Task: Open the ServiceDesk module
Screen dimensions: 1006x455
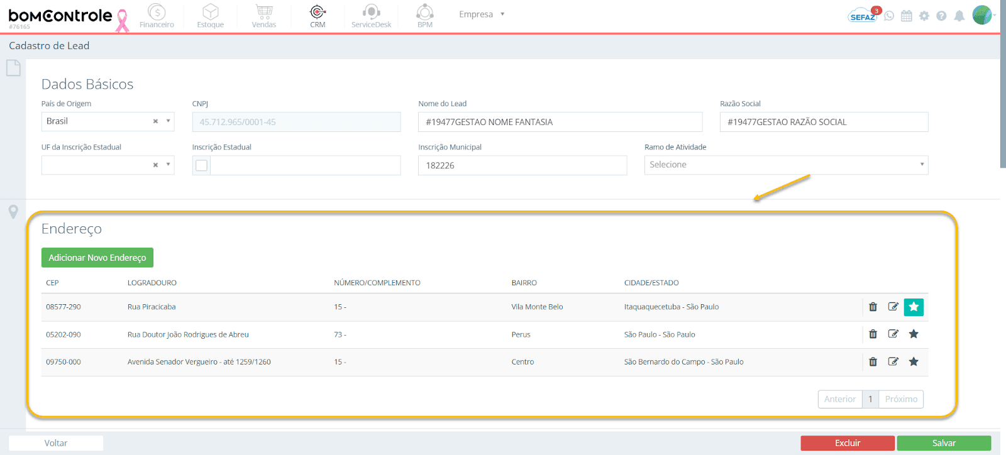Action: 371,16
